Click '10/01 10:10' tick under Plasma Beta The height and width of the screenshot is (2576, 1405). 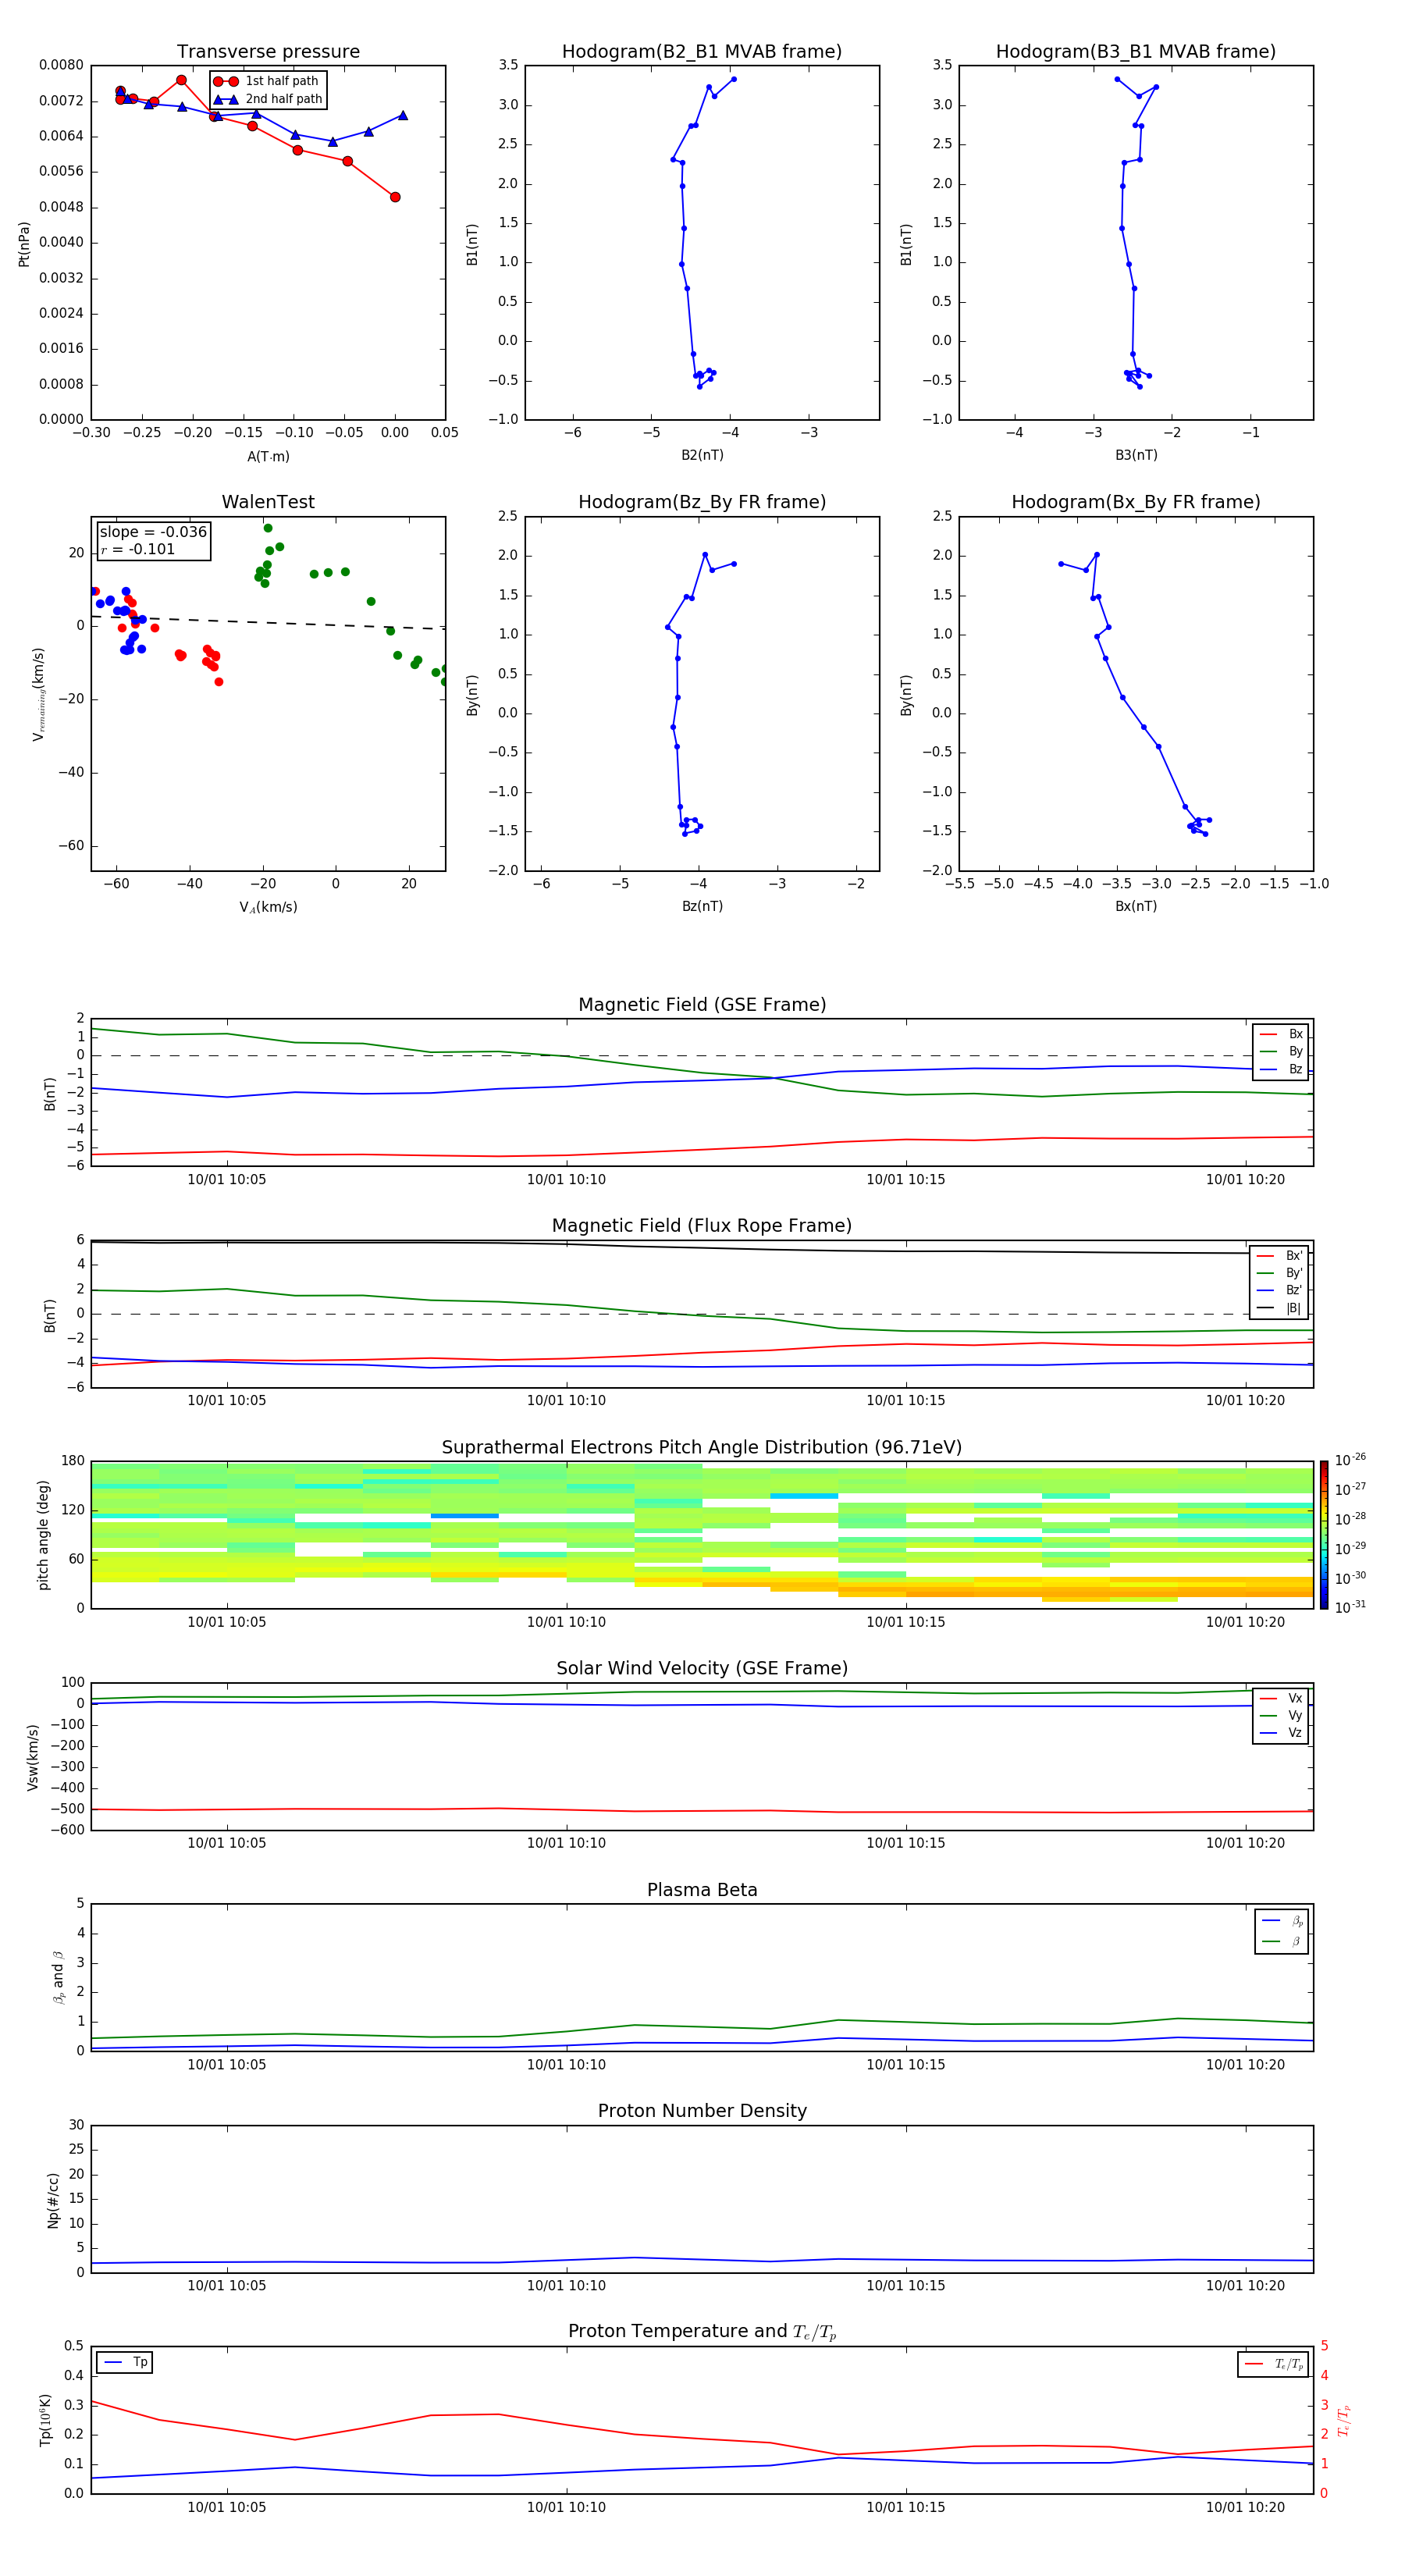click(566, 2065)
